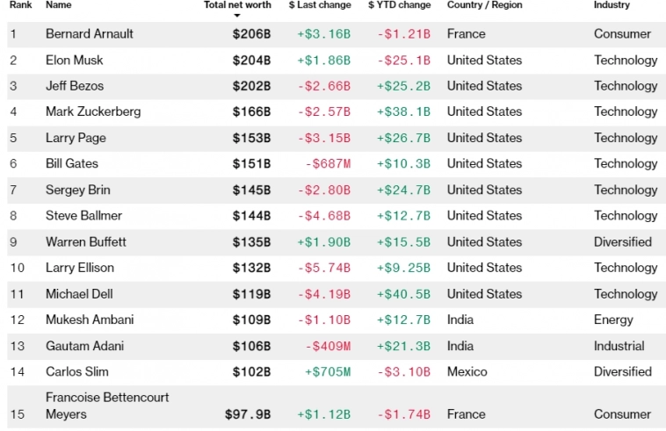Open Warren Buffett's profile

click(86, 241)
